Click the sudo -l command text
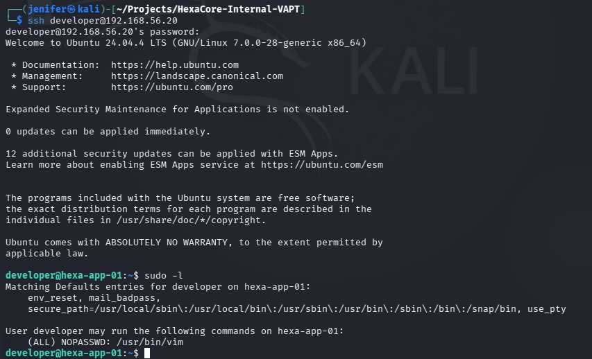This screenshot has height=359, width=592. pos(164,276)
